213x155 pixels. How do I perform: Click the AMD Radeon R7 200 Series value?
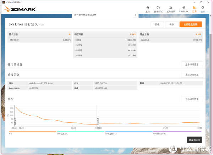(41, 83)
